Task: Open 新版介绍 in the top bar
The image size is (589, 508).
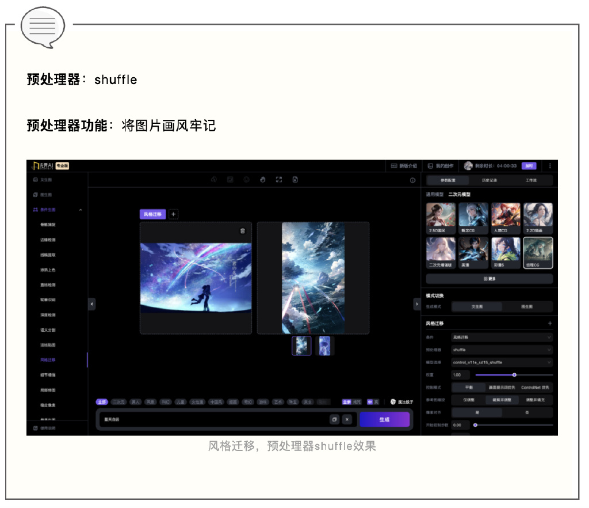Action: pyautogui.click(x=404, y=166)
